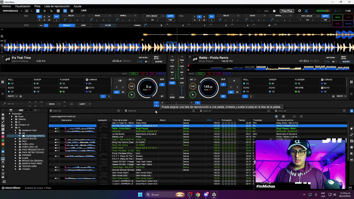Toggle the mixer panel icon in top toolbar
Image resolution: width=354 pixels, height=199 pixels.
pyautogui.click(x=65, y=11)
